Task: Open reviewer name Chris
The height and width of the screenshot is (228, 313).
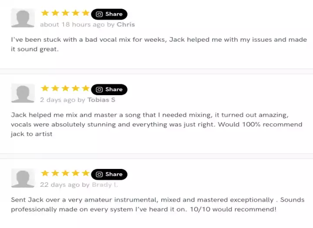Action: [126, 24]
